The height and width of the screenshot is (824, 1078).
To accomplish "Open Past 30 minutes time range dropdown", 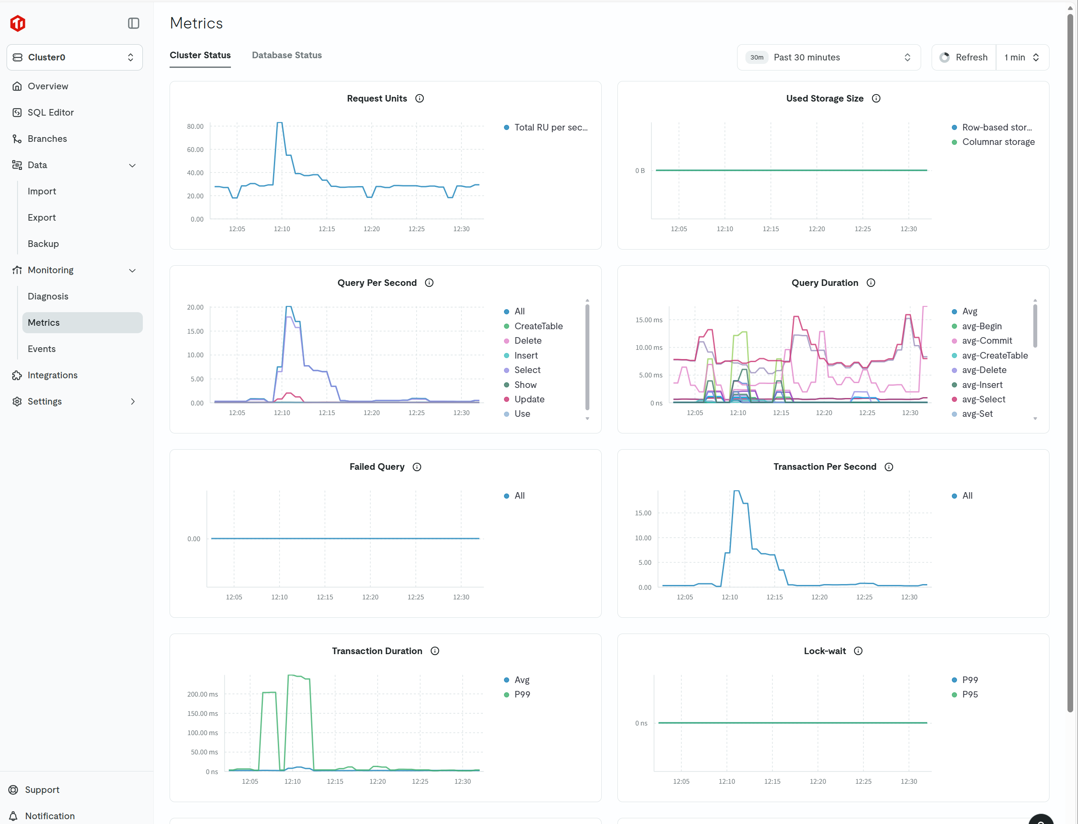I will click(828, 57).
